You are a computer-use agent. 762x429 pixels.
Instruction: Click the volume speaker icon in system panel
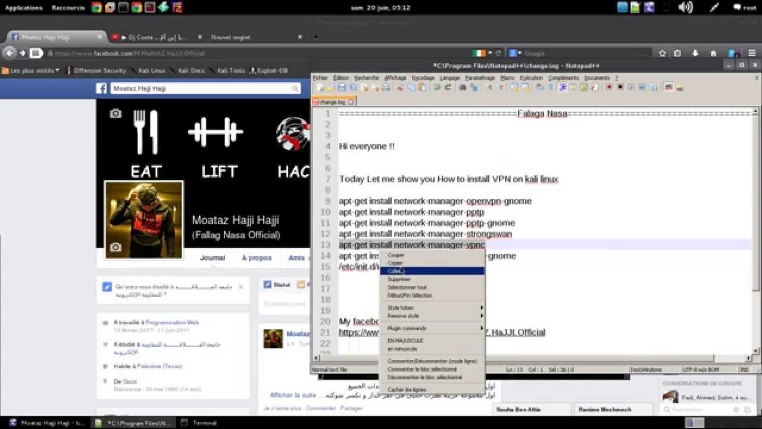[686, 8]
